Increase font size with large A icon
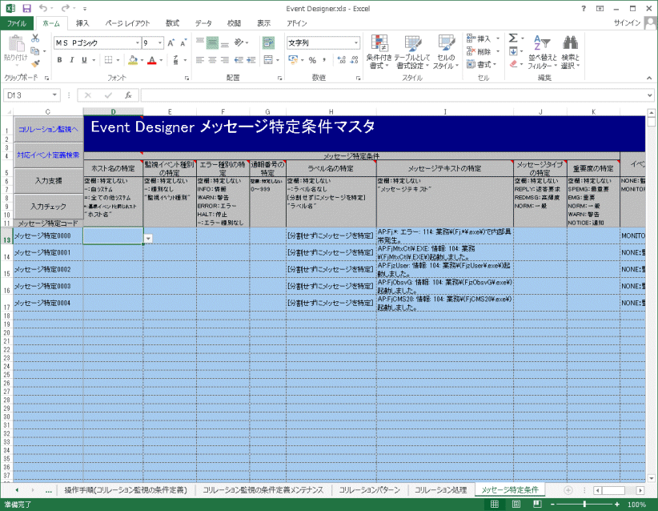This screenshot has height=511, width=658. click(x=171, y=42)
